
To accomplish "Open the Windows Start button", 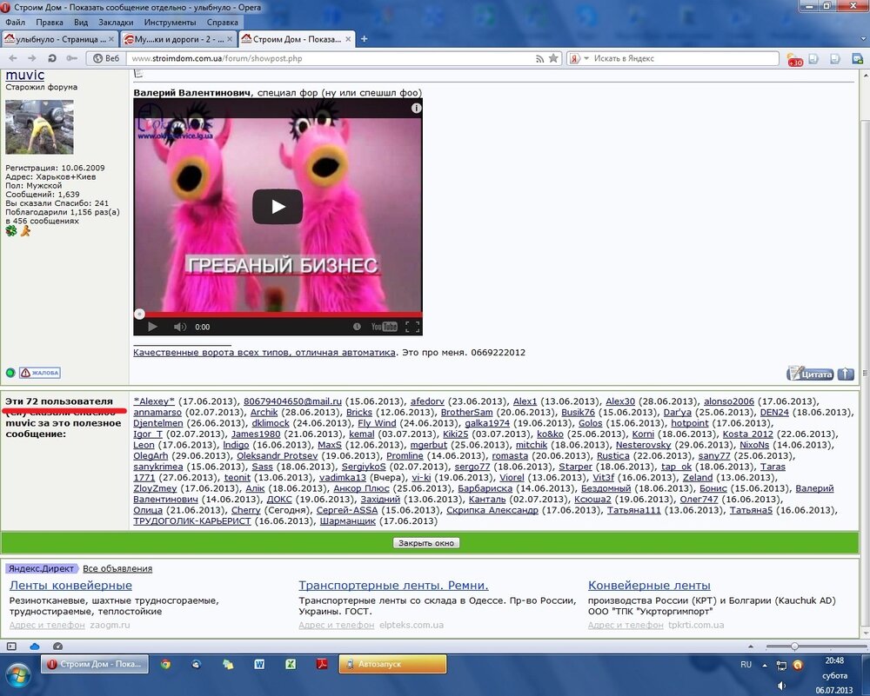I will 17,673.
